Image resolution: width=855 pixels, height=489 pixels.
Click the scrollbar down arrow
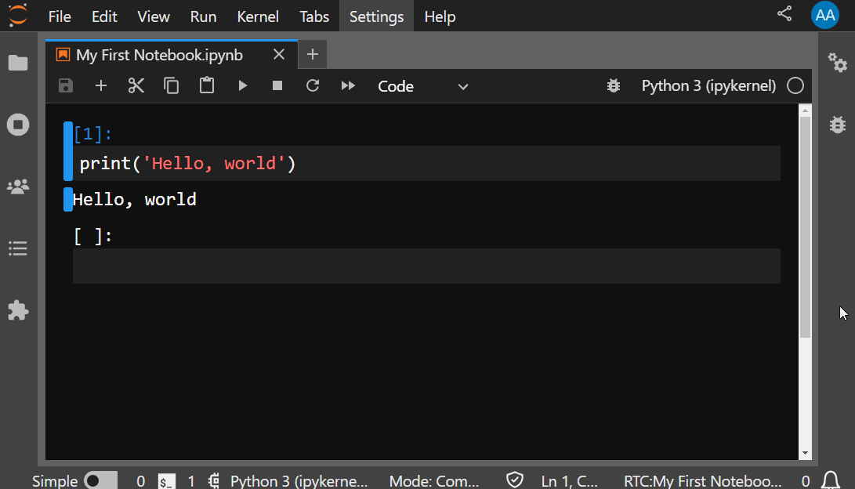click(805, 453)
